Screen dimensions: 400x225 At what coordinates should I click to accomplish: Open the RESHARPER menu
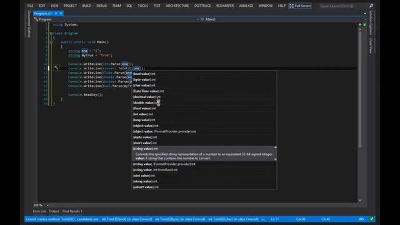coord(225,6)
